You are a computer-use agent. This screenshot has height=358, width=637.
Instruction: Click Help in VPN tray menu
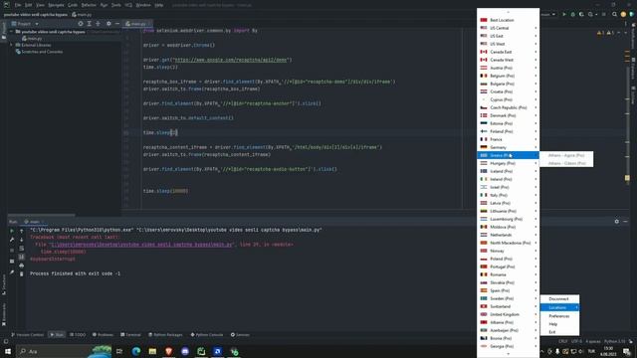pos(559,324)
